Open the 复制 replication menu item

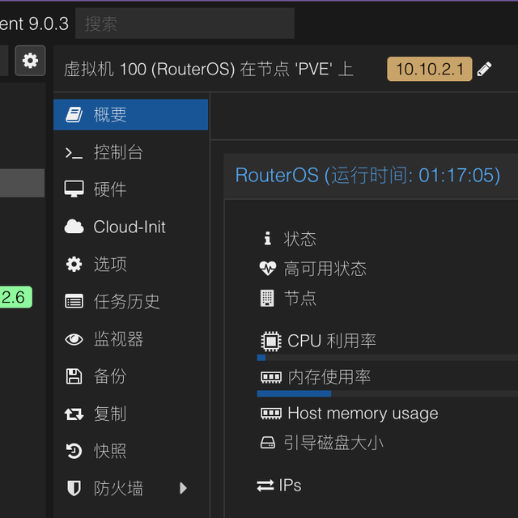click(x=130, y=414)
